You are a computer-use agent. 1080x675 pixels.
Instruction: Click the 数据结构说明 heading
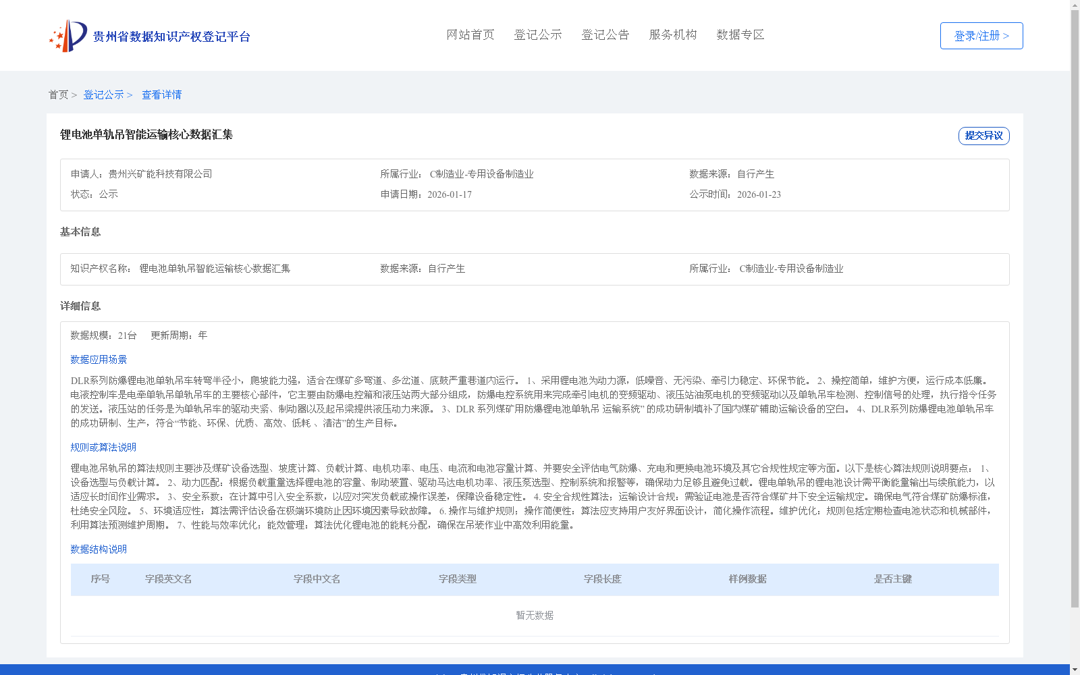99,549
